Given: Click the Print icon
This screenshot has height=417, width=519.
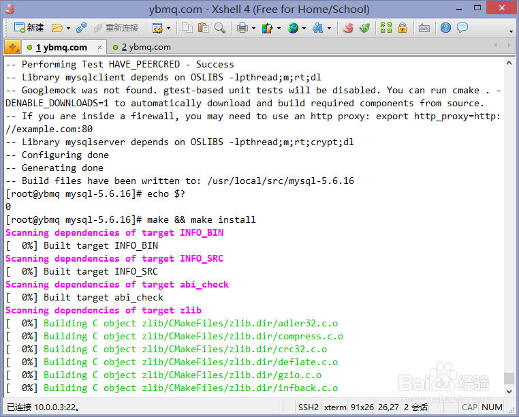Looking at the screenshot, I should click(x=242, y=28).
